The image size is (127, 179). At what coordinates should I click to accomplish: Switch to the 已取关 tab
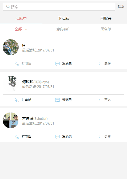click(106, 18)
